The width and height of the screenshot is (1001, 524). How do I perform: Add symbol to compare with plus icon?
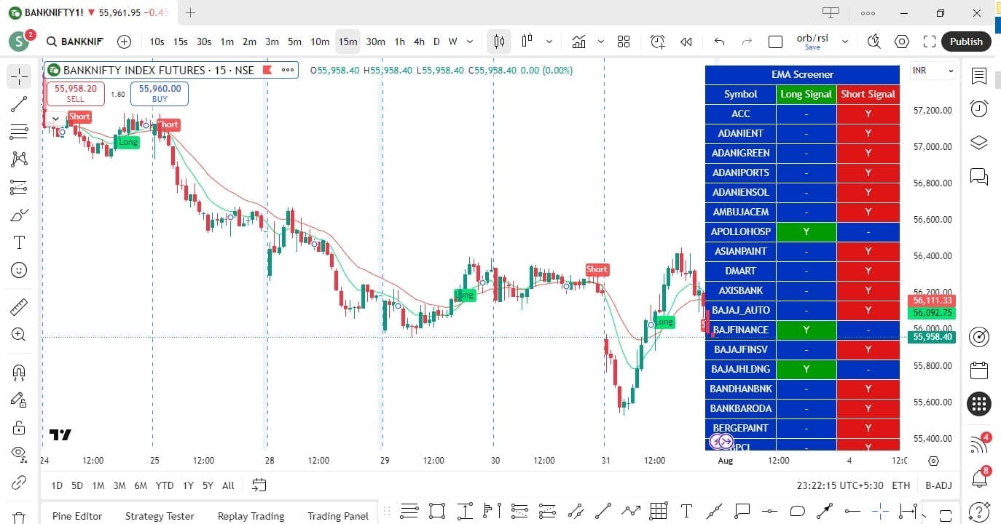point(125,41)
